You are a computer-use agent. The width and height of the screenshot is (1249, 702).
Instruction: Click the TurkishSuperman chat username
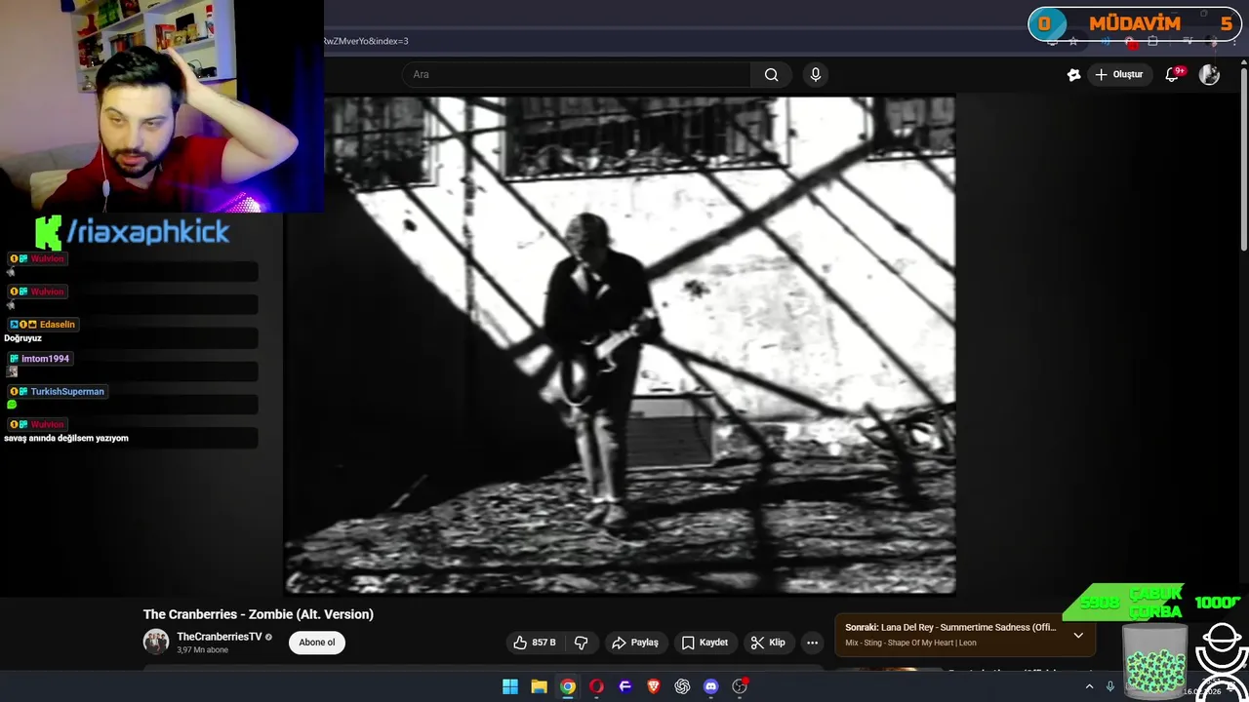click(67, 392)
